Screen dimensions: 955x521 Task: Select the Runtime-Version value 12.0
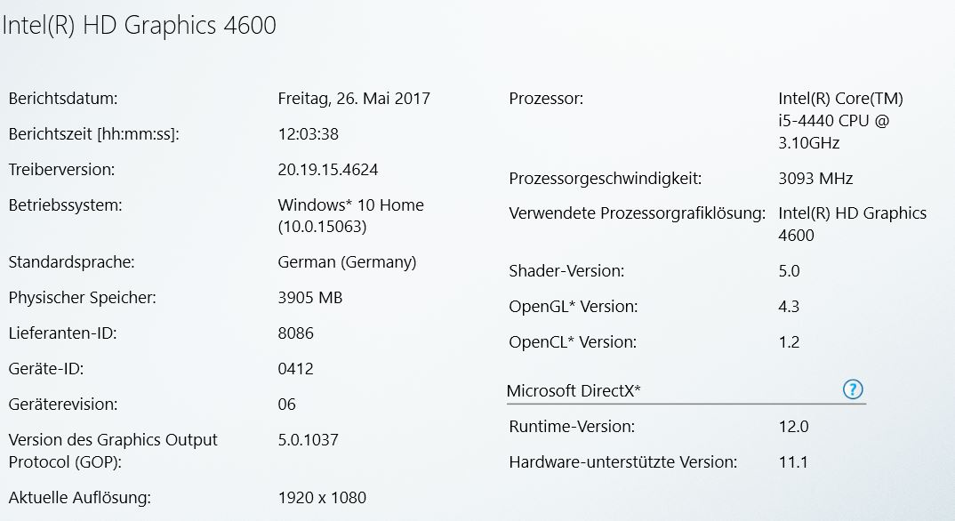(x=793, y=427)
